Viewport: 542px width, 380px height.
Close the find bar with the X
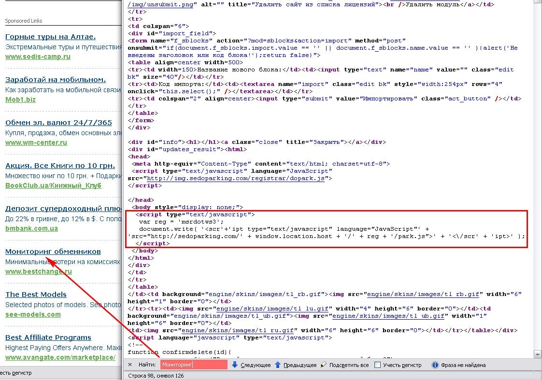point(130,365)
